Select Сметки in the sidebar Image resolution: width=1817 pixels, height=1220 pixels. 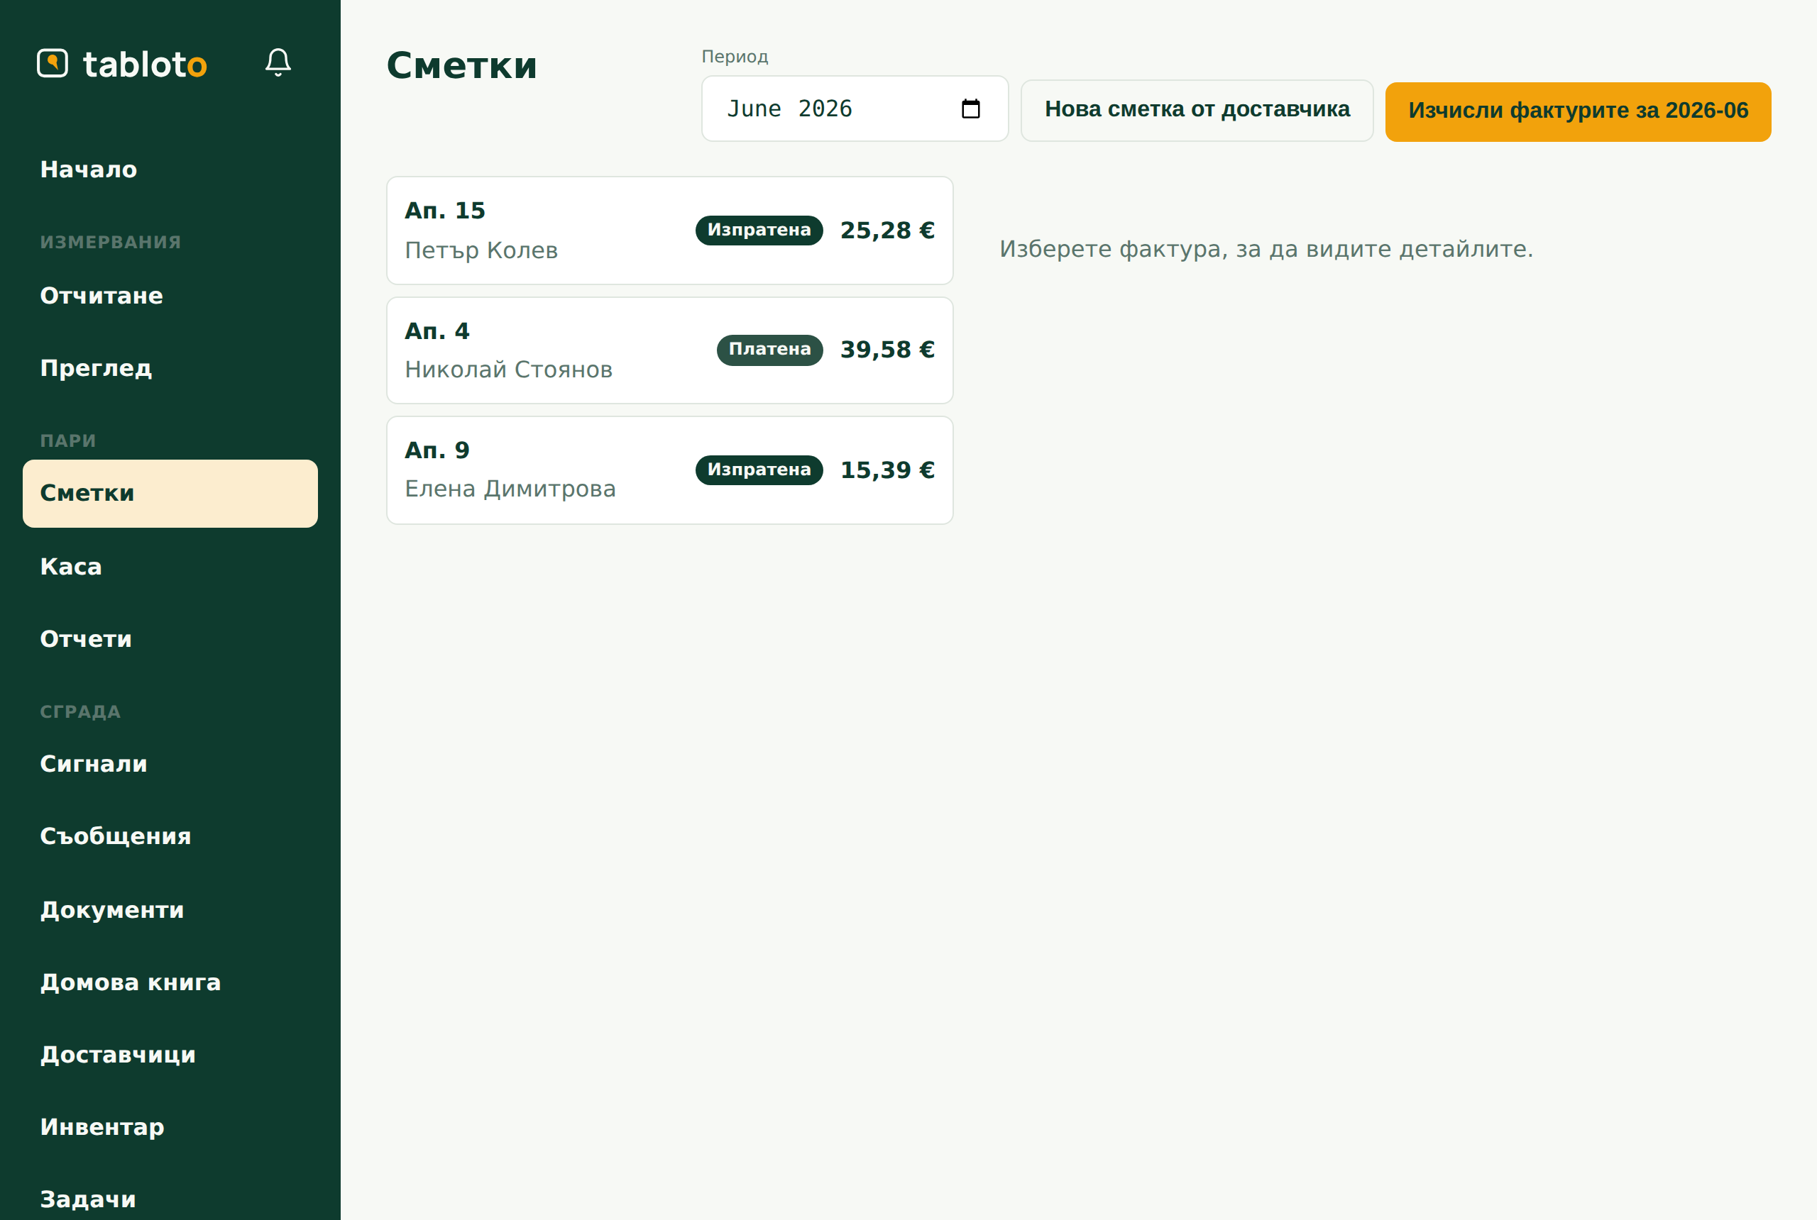pos(170,493)
